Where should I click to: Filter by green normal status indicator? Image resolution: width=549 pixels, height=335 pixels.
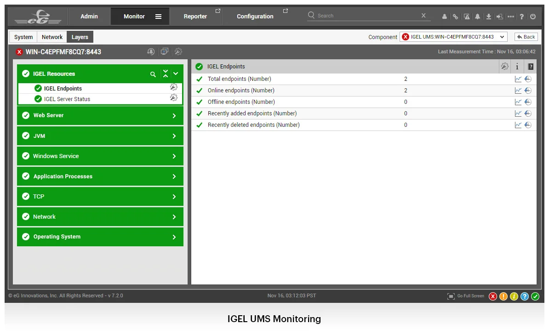point(535,296)
